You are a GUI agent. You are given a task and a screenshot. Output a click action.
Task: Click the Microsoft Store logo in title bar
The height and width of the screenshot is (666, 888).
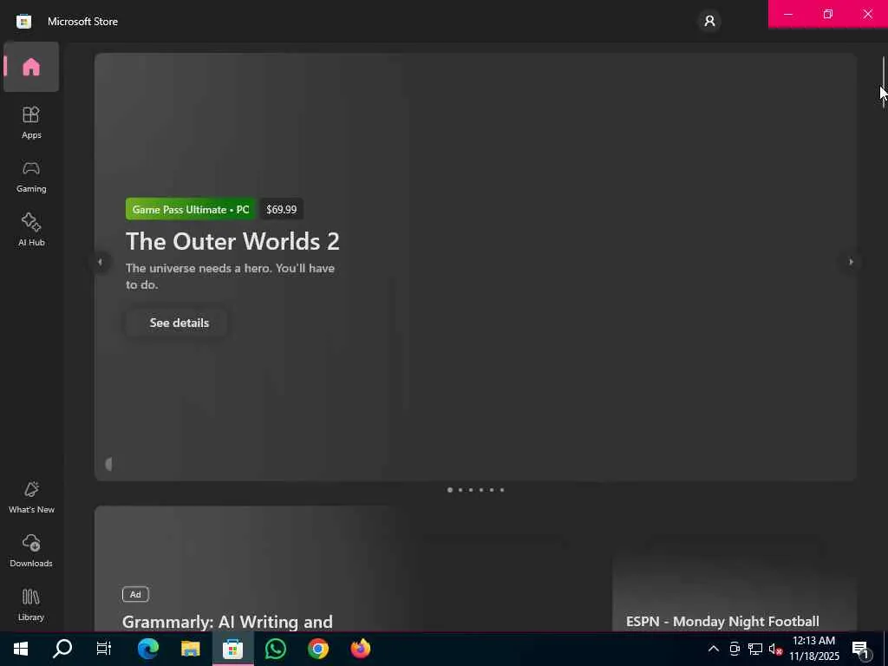pos(23,22)
